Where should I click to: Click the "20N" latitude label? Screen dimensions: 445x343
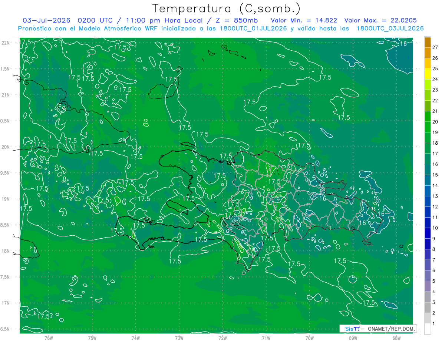point(6,147)
